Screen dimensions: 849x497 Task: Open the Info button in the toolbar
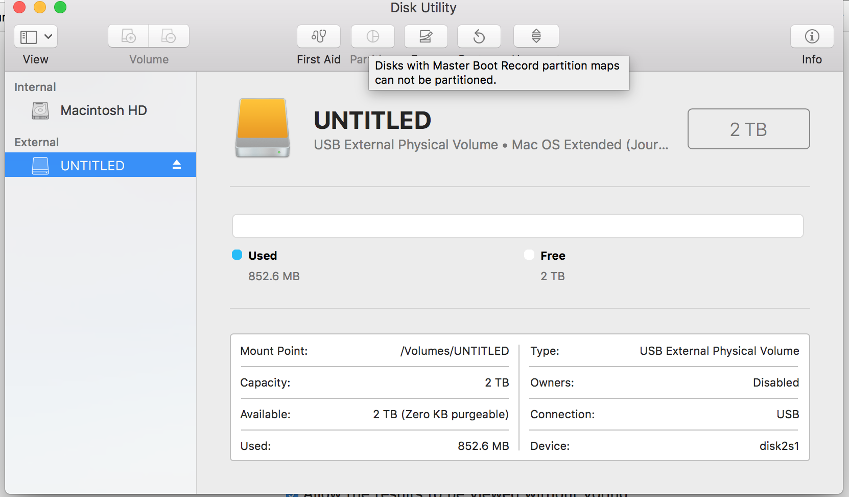click(x=812, y=36)
